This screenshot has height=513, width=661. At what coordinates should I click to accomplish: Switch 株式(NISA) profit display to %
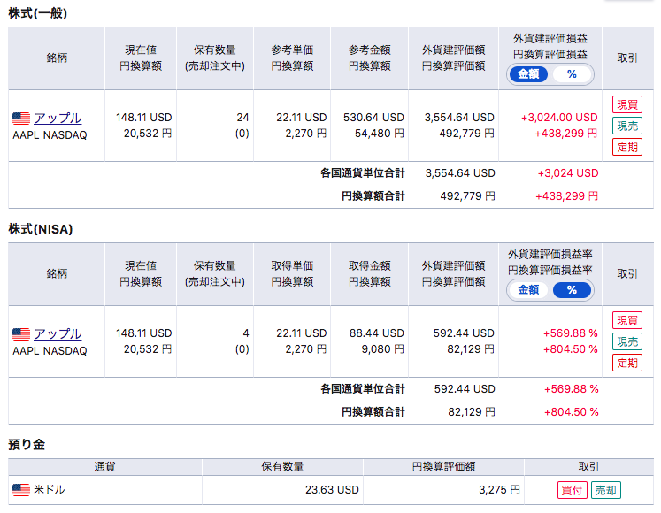(572, 290)
